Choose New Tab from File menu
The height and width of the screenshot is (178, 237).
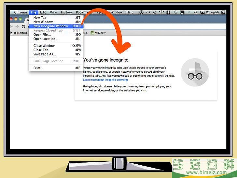(x=40, y=18)
